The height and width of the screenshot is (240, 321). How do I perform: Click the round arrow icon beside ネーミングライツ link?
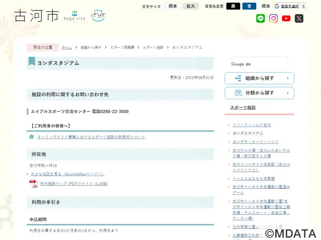(x=32, y=137)
